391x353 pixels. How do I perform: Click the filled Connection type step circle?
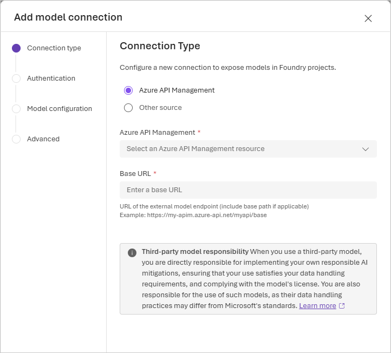(x=16, y=48)
